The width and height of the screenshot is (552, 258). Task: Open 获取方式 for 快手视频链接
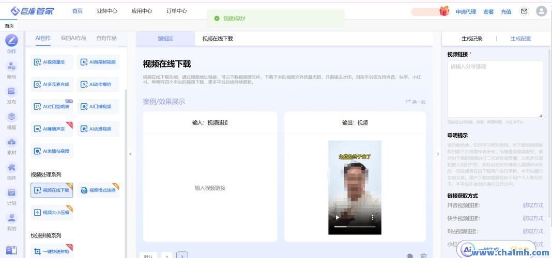tap(533, 218)
